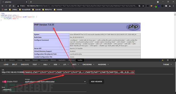The height and width of the screenshot is (94, 176).
Task: Open DevTools settings gear
Action: (168, 60)
